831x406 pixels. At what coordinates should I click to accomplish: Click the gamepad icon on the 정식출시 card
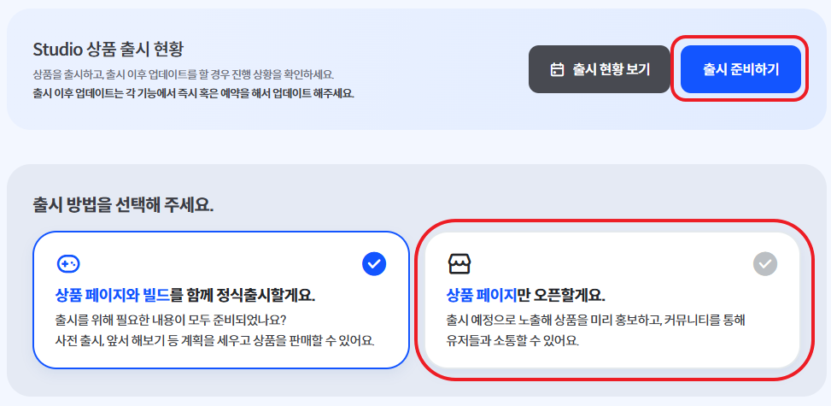pos(67,263)
